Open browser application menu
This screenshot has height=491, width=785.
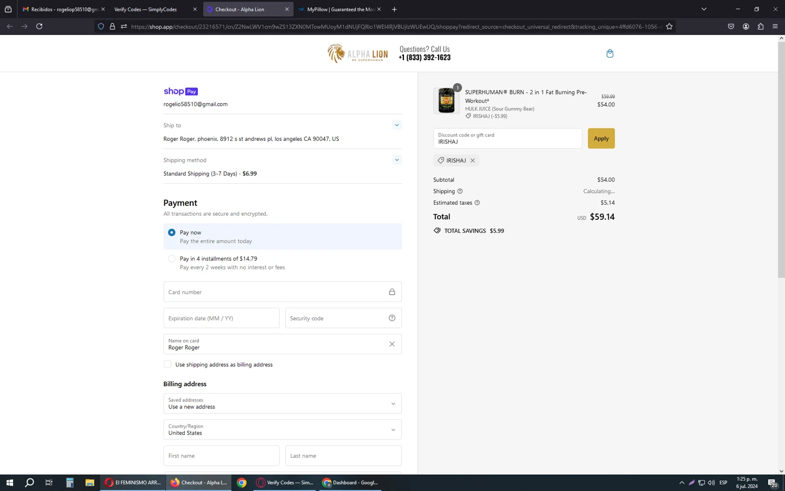click(775, 26)
